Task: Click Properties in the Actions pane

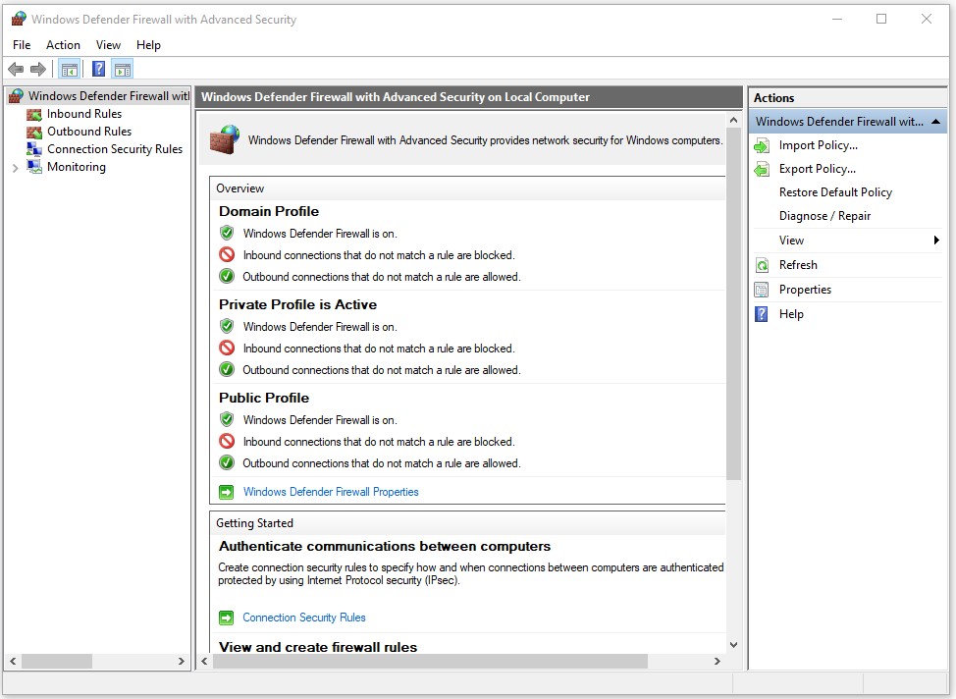Action: 805,290
